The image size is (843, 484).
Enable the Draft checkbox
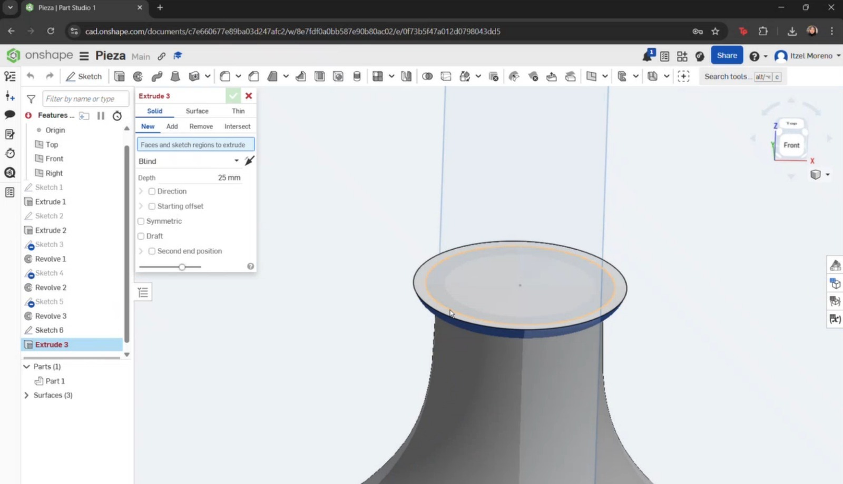coord(141,236)
